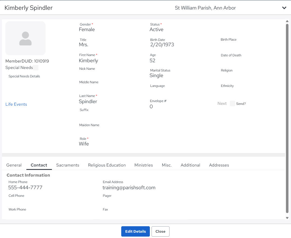Image resolution: width=291 pixels, height=238 pixels.
Task: Click the Status value Active
Action: click(157, 29)
